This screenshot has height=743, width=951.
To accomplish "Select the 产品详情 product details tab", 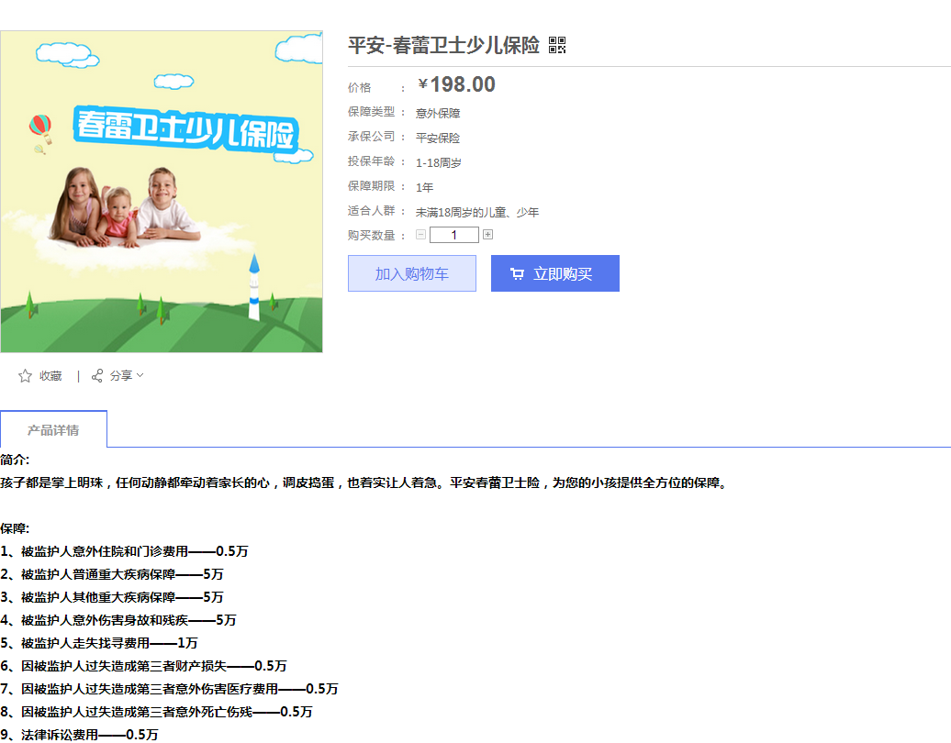I will pos(53,428).
